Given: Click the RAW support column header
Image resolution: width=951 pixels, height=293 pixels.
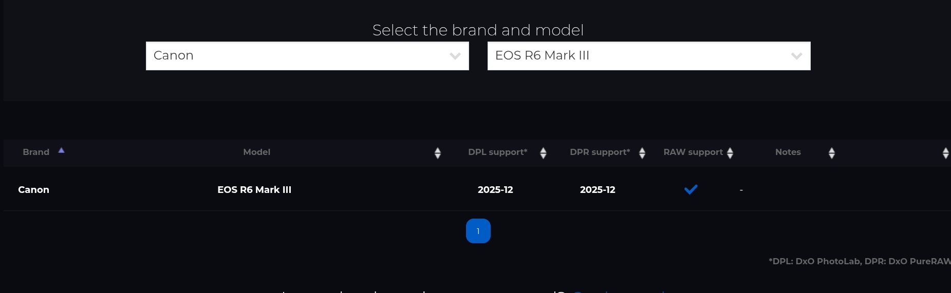Looking at the screenshot, I should 693,152.
